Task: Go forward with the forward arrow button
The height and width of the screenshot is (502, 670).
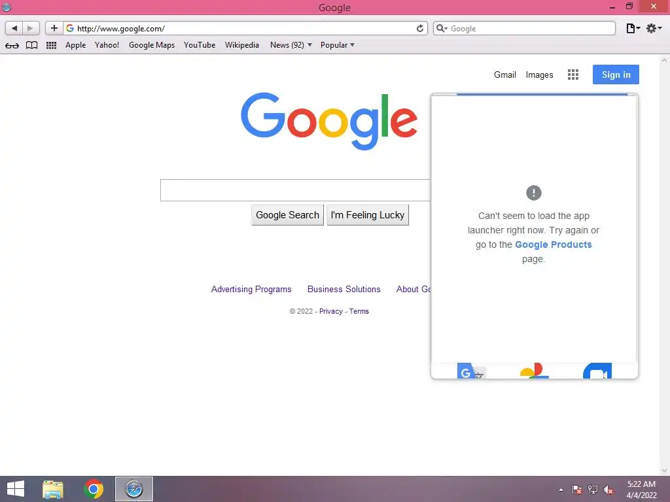Action: [30, 28]
